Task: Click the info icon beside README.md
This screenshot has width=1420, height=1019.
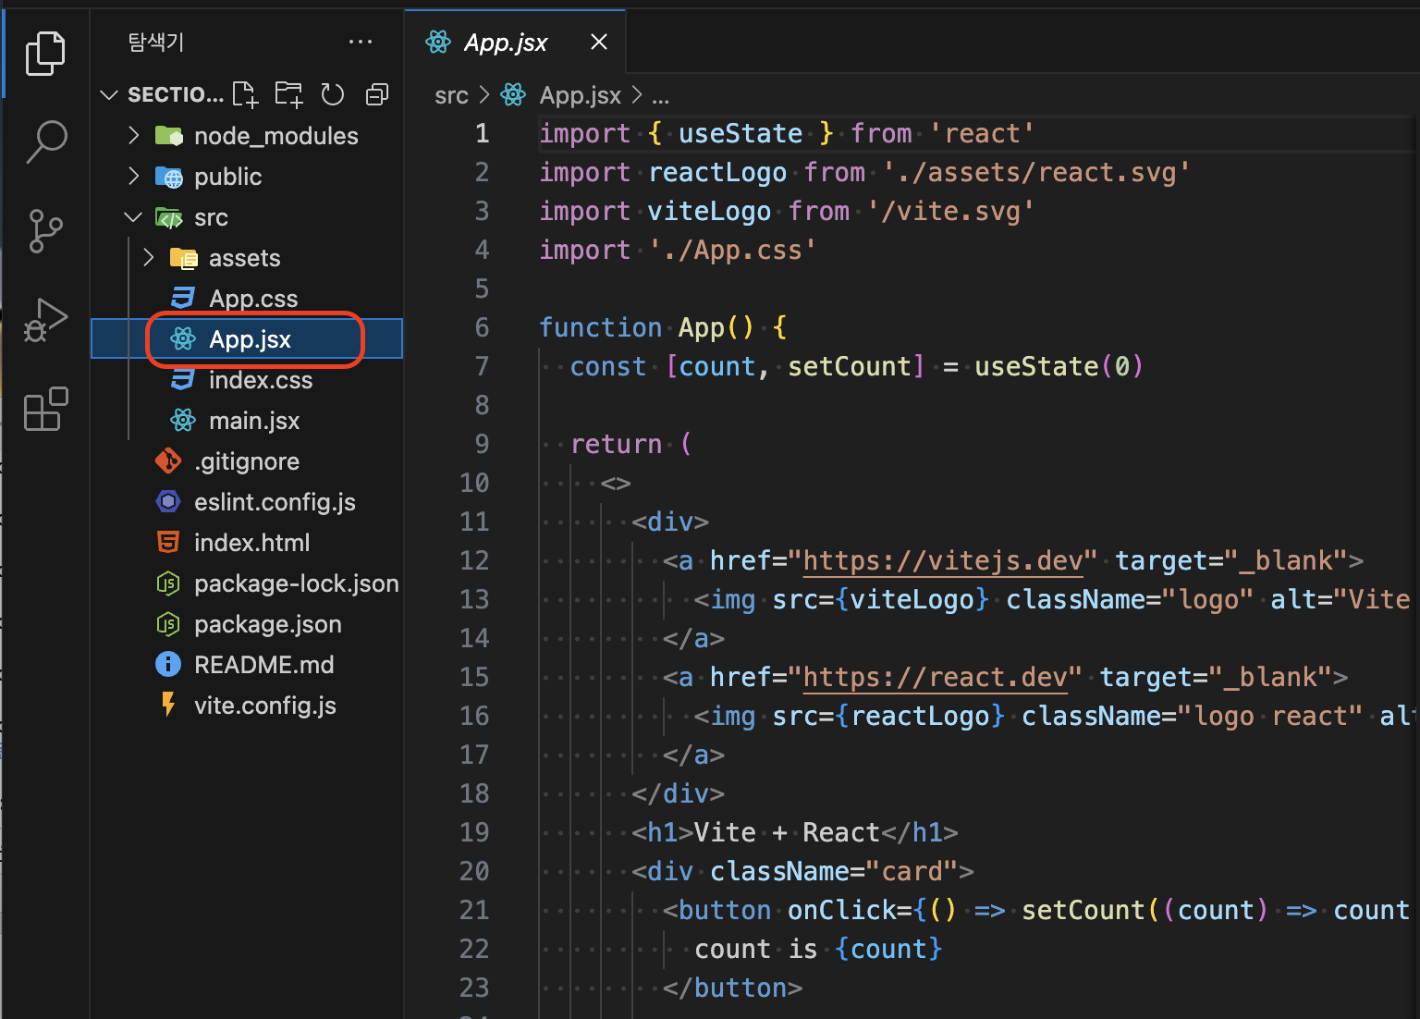Action: (168, 665)
